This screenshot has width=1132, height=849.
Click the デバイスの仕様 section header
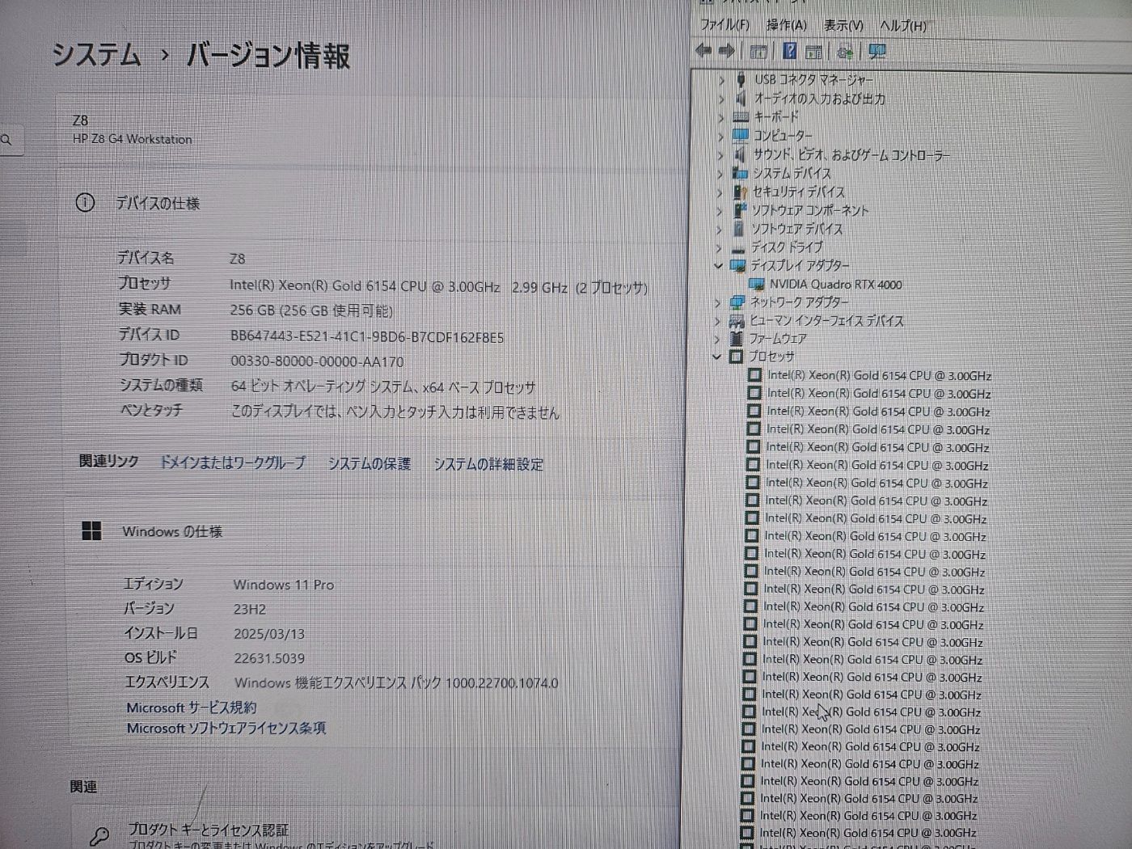point(157,203)
